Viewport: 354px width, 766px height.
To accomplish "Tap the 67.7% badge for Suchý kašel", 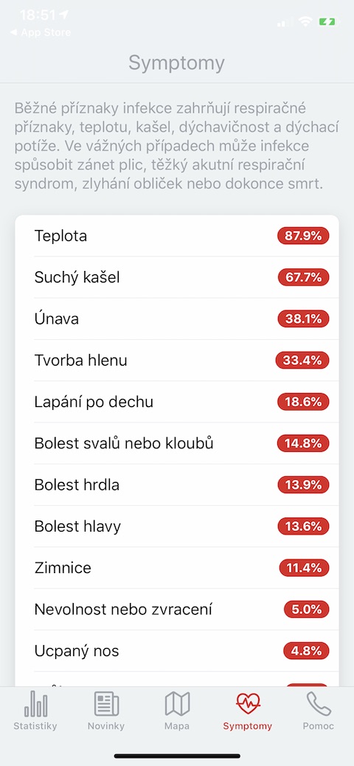I will click(x=304, y=277).
